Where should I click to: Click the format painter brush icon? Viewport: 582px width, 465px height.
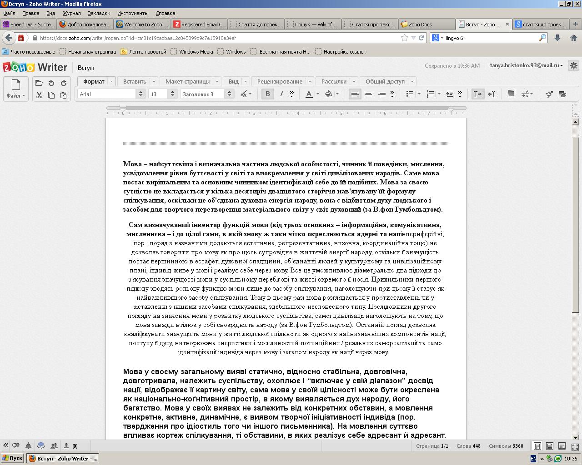tap(549, 94)
